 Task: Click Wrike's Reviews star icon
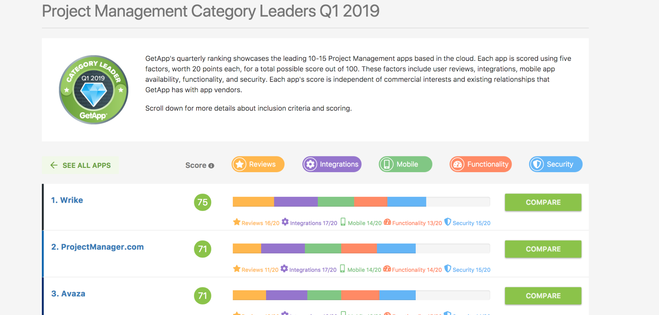click(x=237, y=222)
